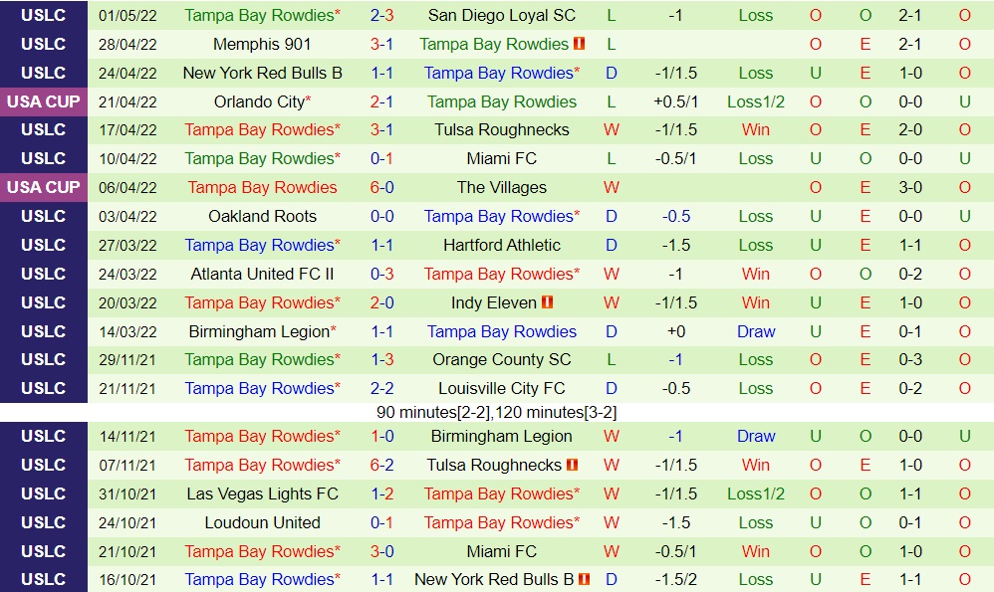Select Las Vegas Lights FC
Screen dimensions: 994x592
point(262,493)
